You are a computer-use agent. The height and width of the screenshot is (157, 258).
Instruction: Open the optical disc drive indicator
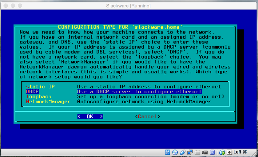click(x=175, y=152)
